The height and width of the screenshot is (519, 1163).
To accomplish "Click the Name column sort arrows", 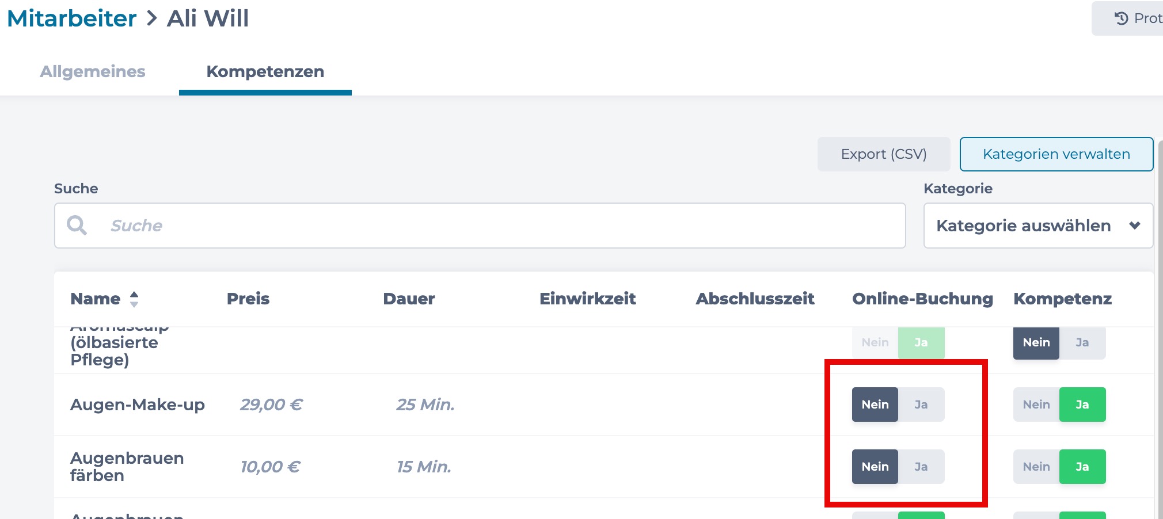I will pos(134,299).
